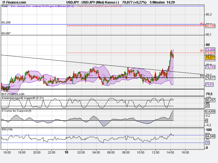Click the 80,206 horizontal line label
Image resolution: width=218 pixels, height=163 pixels.
pyautogui.click(x=6, y=22)
